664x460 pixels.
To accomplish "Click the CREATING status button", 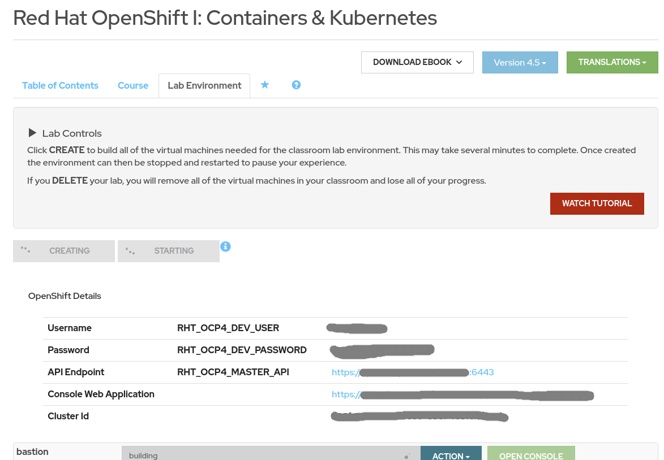I will coord(64,251).
